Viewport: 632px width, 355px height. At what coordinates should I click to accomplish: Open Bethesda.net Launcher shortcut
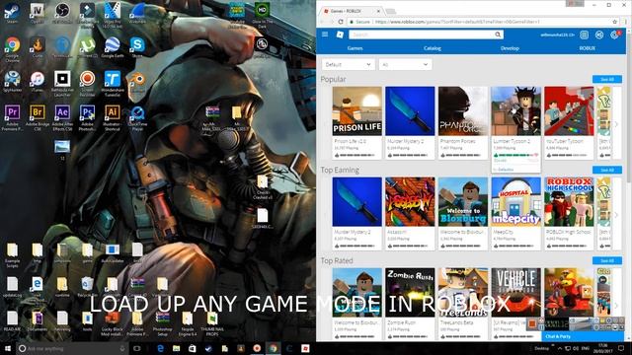coord(62,84)
